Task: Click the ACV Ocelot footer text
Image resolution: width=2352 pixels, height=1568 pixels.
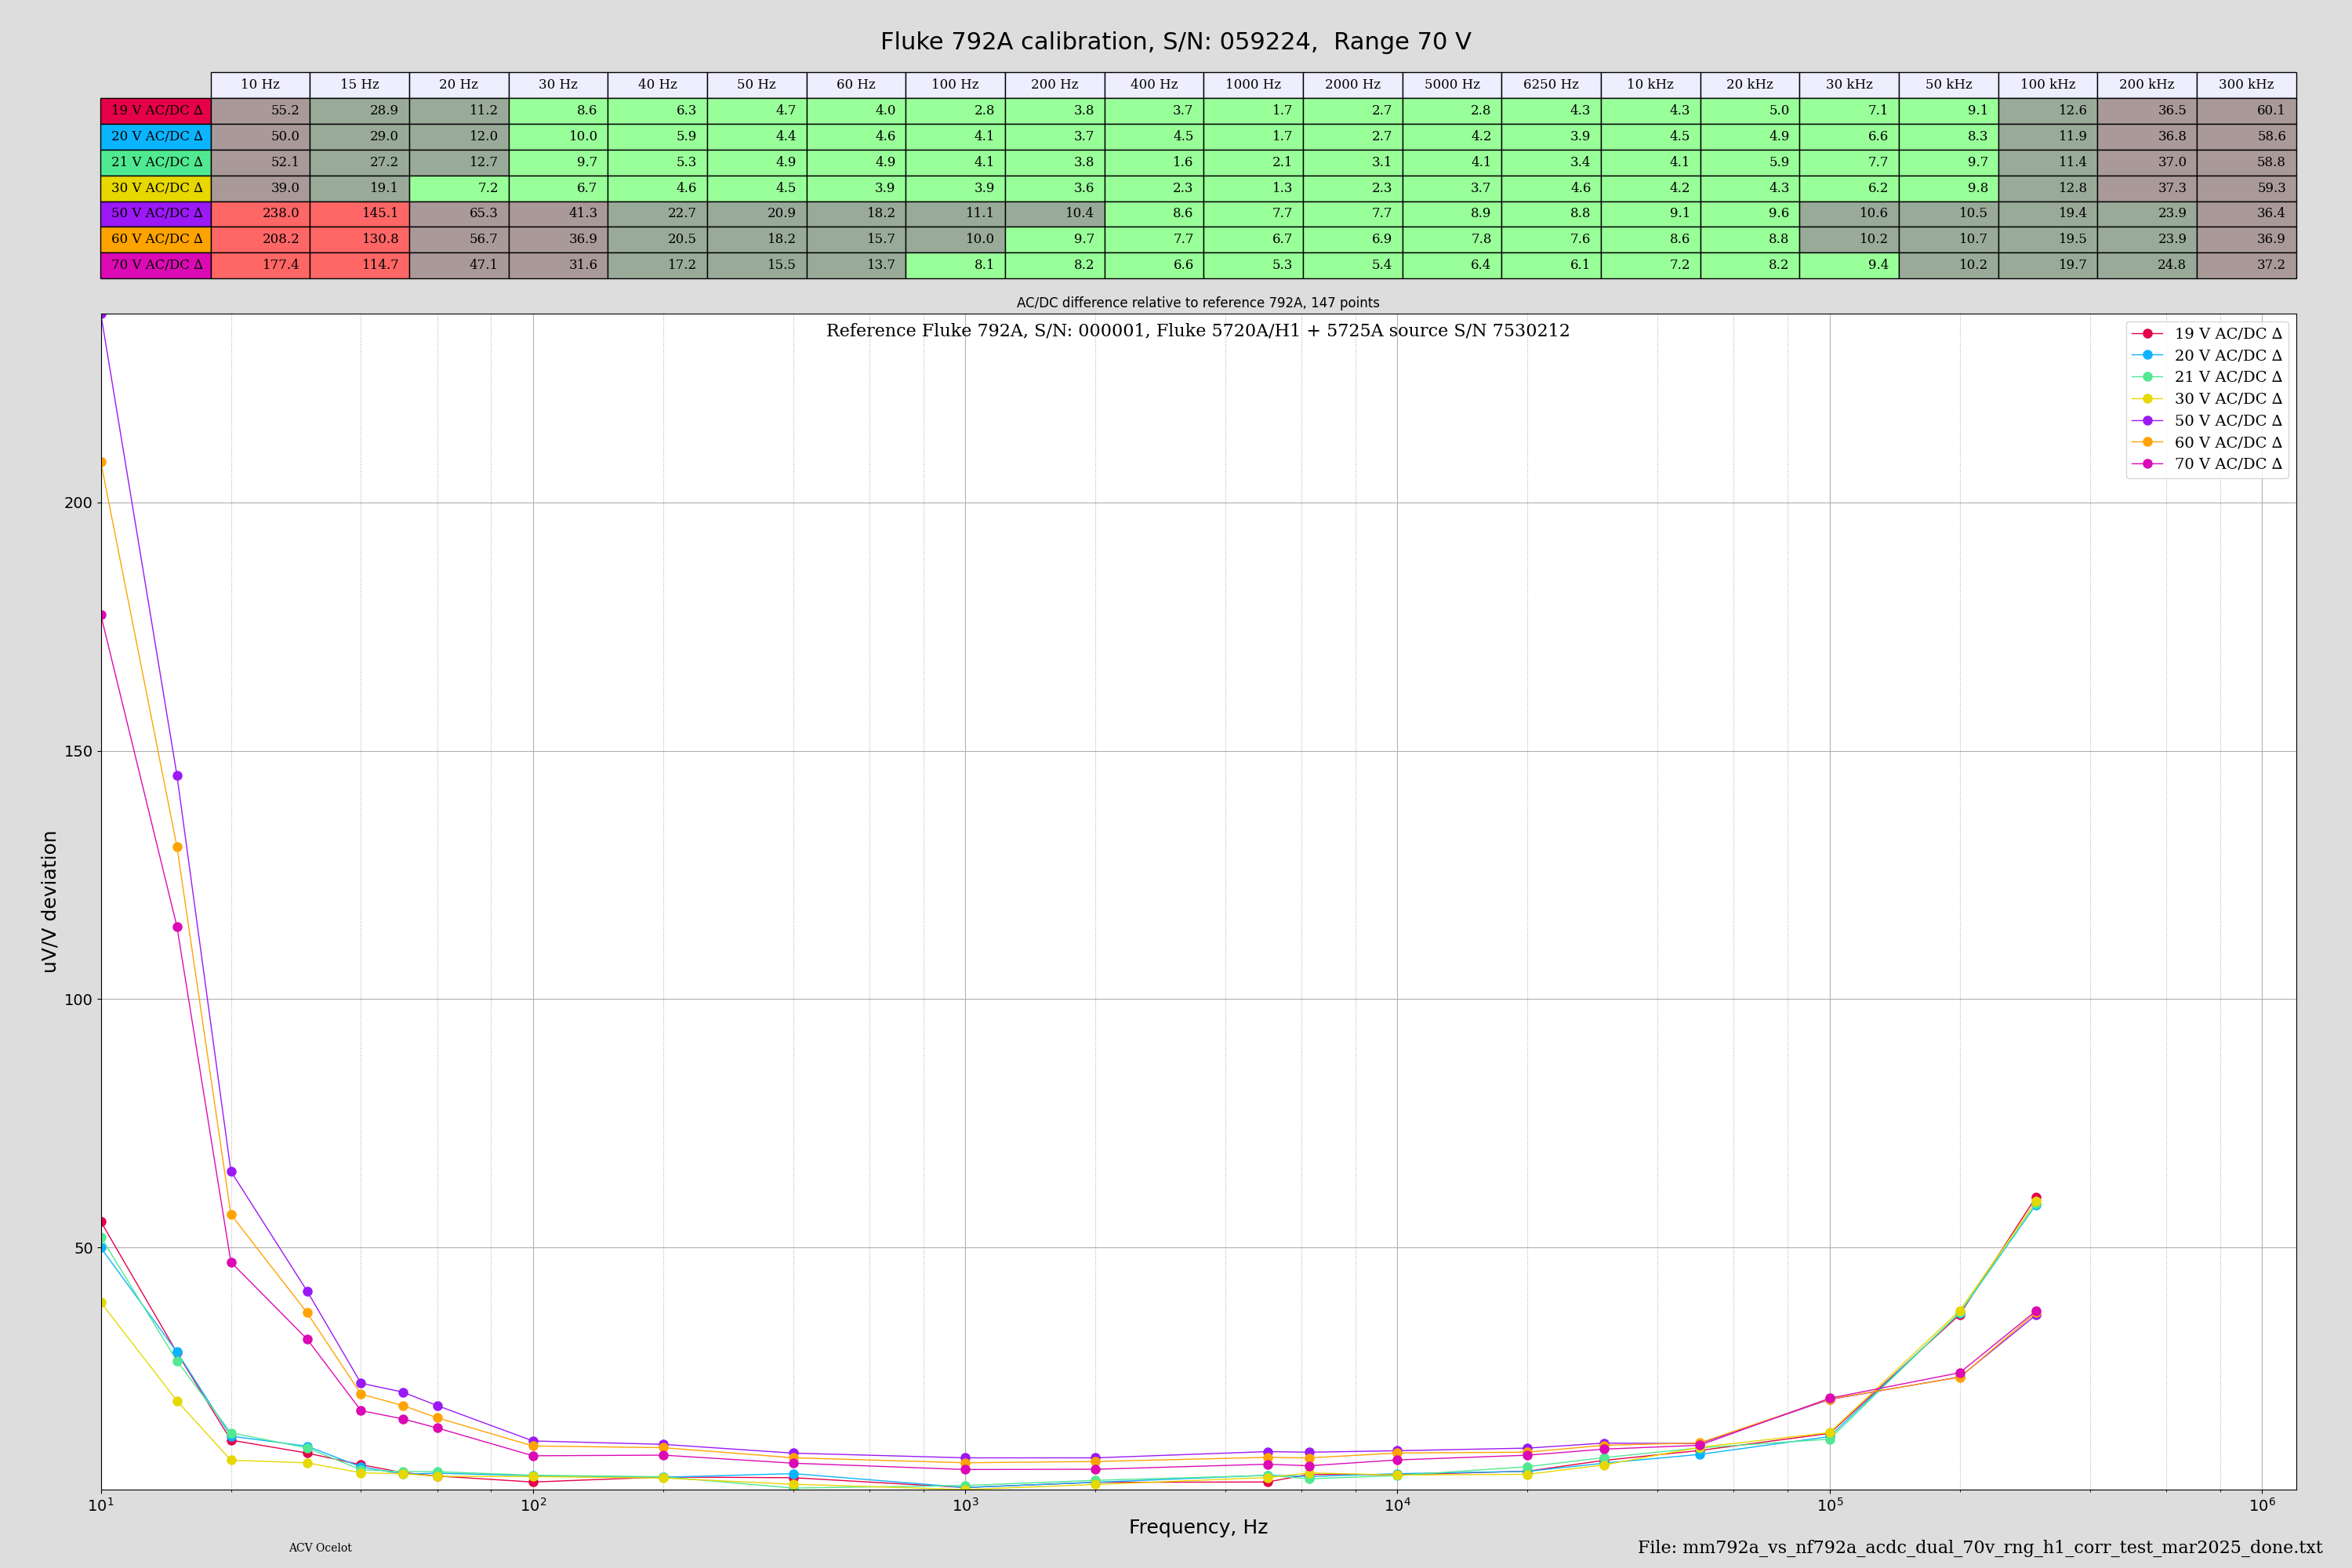Action: coord(320,1548)
